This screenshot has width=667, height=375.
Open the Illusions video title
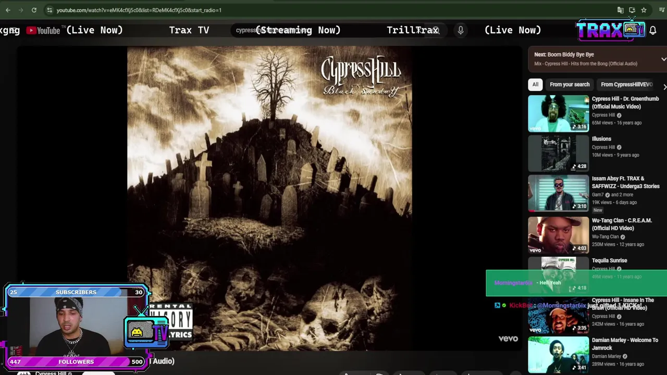coord(601,139)
